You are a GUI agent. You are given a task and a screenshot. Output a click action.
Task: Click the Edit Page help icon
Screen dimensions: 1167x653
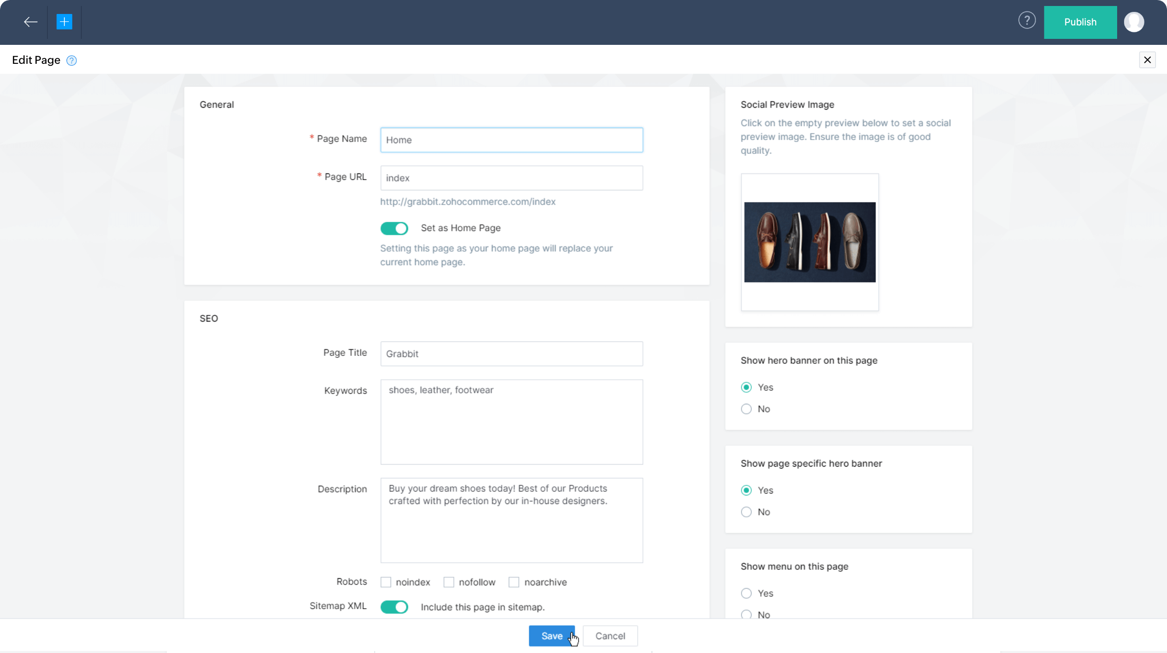coord(72,61)
